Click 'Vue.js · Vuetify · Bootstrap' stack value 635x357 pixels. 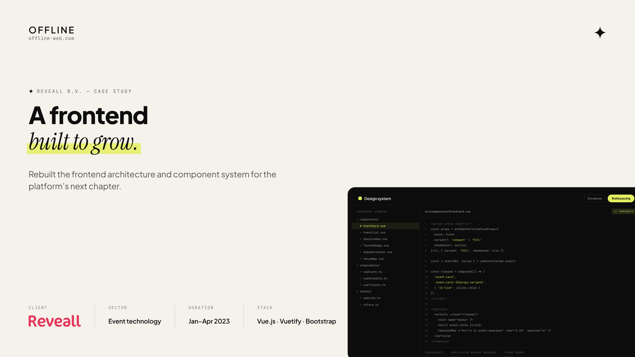[296, 321]
